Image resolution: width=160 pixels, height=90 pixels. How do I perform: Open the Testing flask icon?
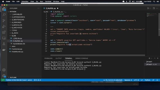click(4, 44)
